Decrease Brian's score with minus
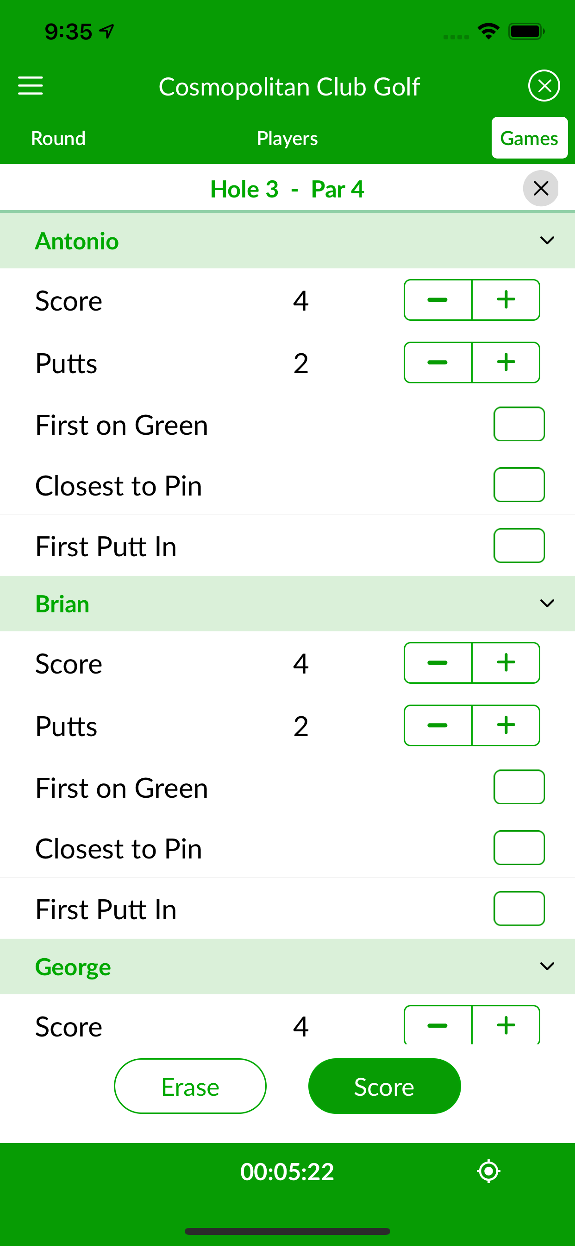The width and height of the screenshot is (575, 1246). click(x=437, y=663)
